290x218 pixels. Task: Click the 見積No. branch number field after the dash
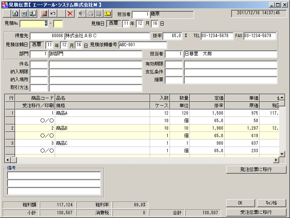point(58,24)
